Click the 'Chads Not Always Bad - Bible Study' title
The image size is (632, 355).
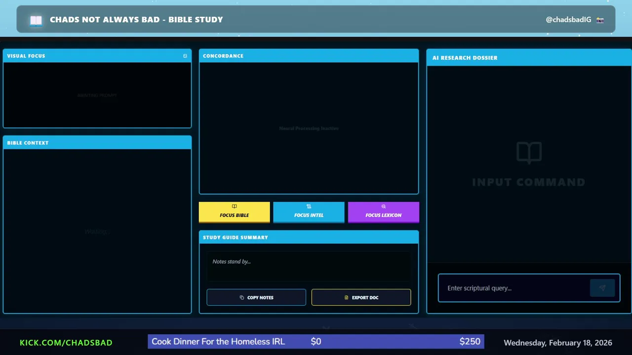click(136, 20)
